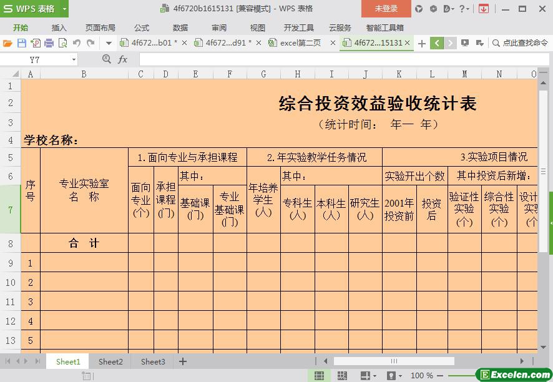
Task: Add a new sheet with the plus icon
Action: (x=183, y=361)
